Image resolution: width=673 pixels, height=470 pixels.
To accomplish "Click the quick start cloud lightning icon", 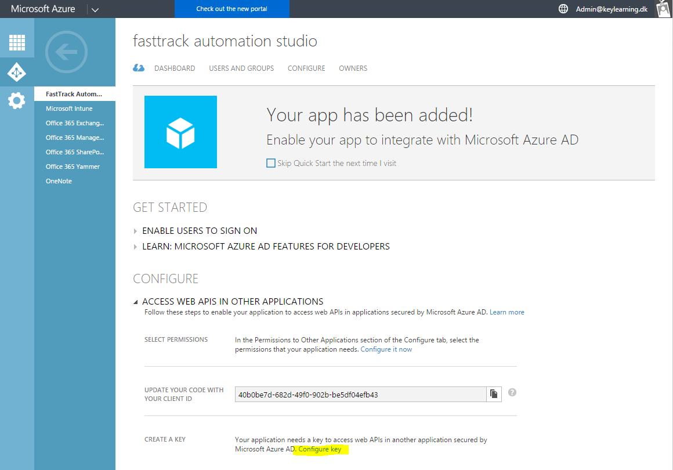I will [x=139, y=68].
